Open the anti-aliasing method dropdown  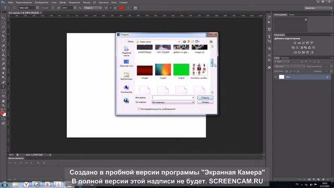(x=93, y=8)
